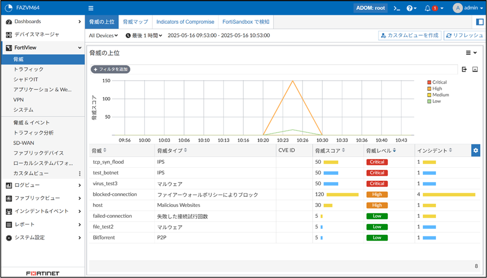487x278 pixels.
Task: Click the ファブリックビュー icon
Action: [x=9, y=198]
